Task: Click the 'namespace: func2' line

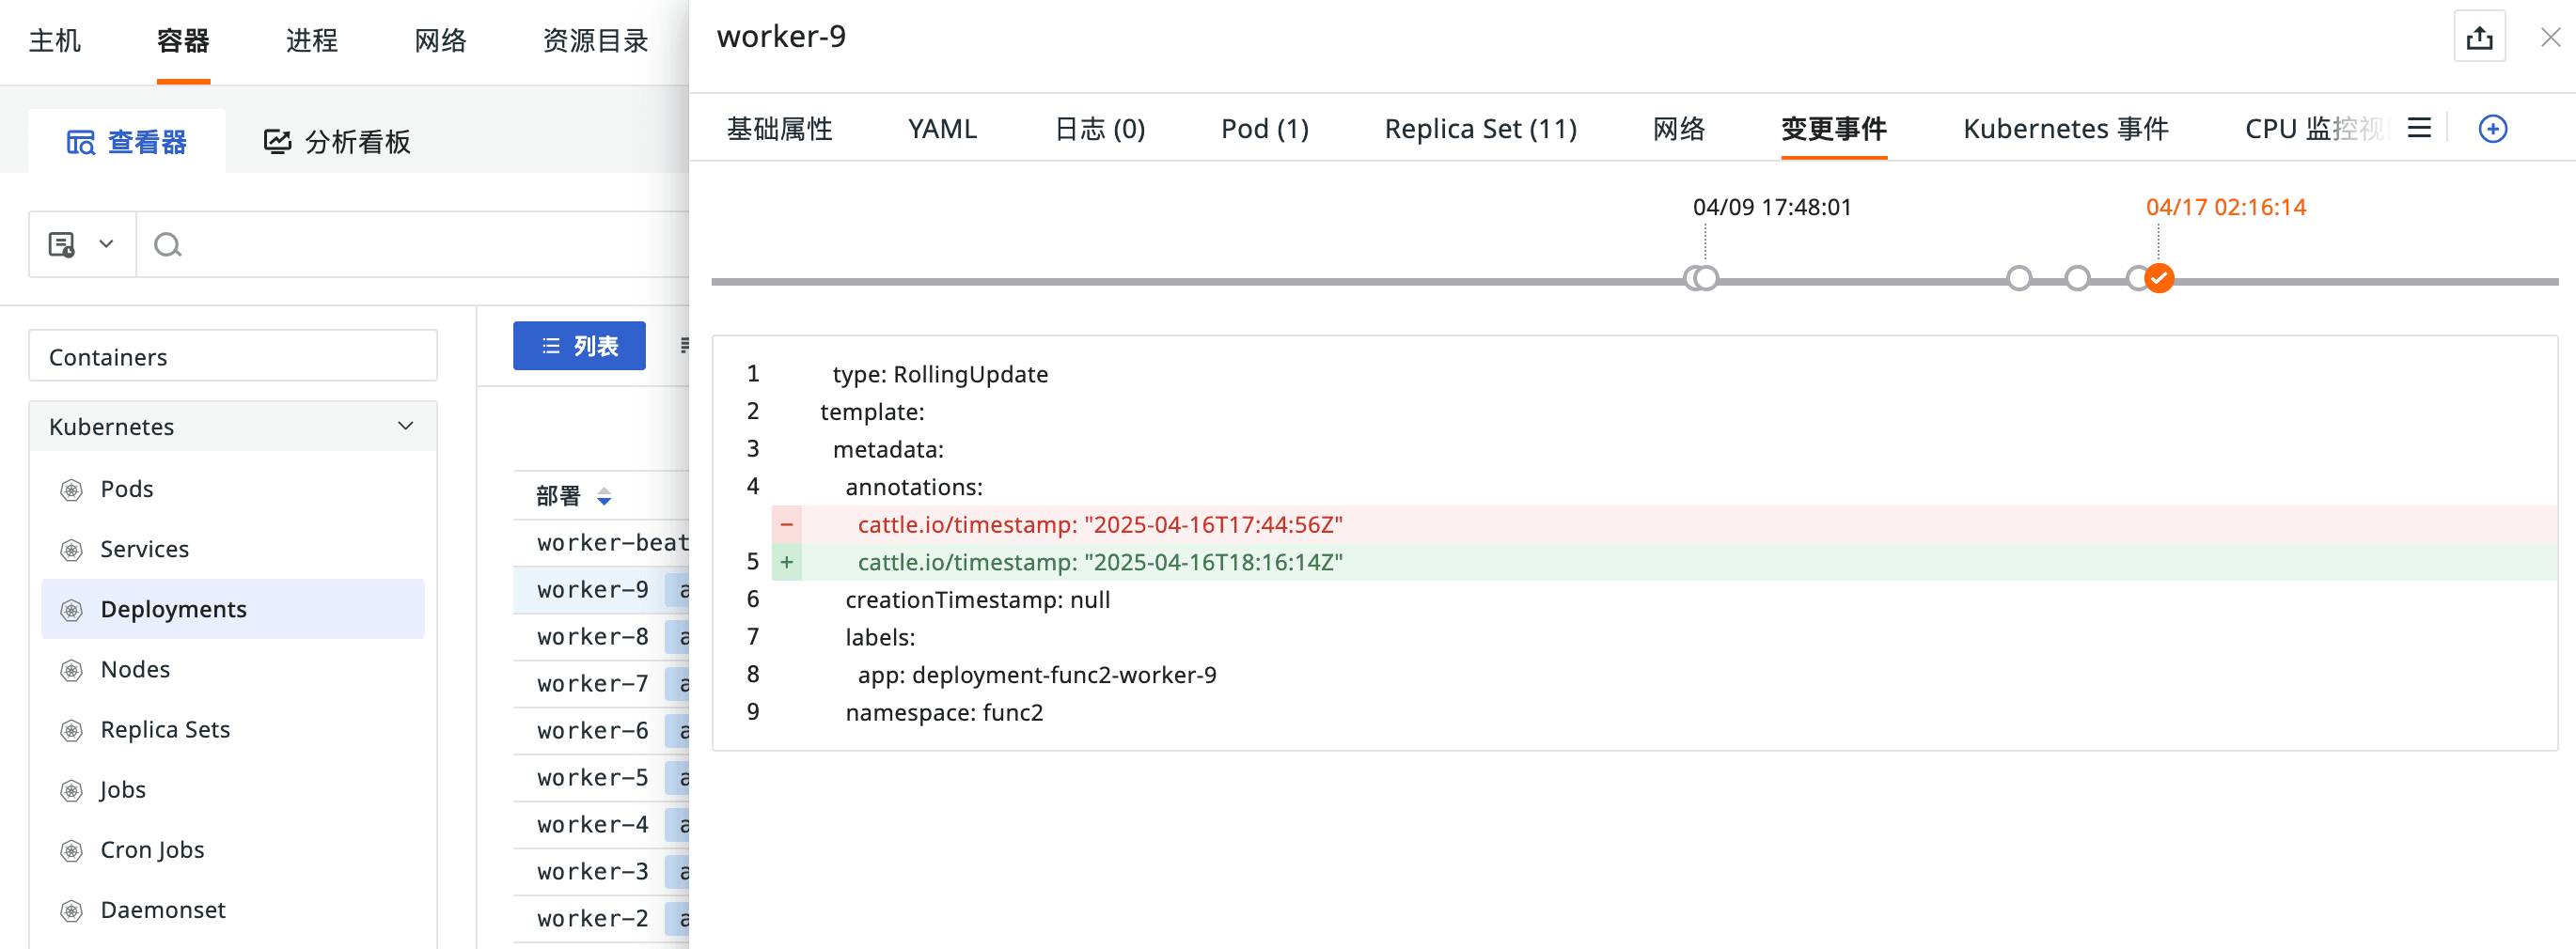Action: pos(944,713)
